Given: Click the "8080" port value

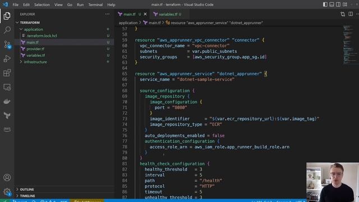Looking at the screenshot, I should click(179, 107).
